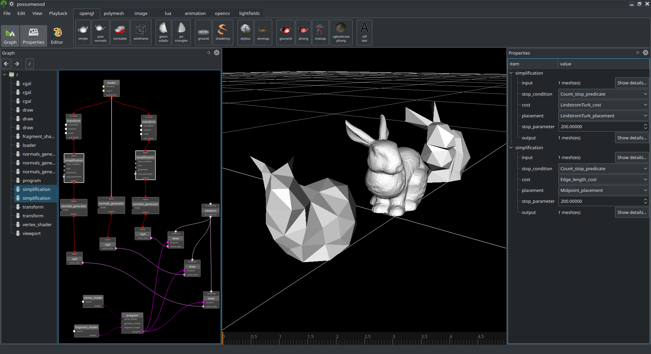The image size is (651, 354).
Task: Close the Graph panel
Action: point(217,53)
